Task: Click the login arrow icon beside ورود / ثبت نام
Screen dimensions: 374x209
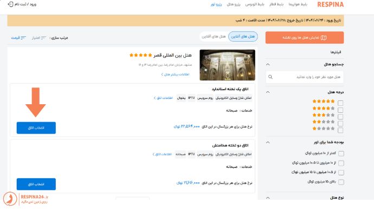Action: (x=10, y=4)
